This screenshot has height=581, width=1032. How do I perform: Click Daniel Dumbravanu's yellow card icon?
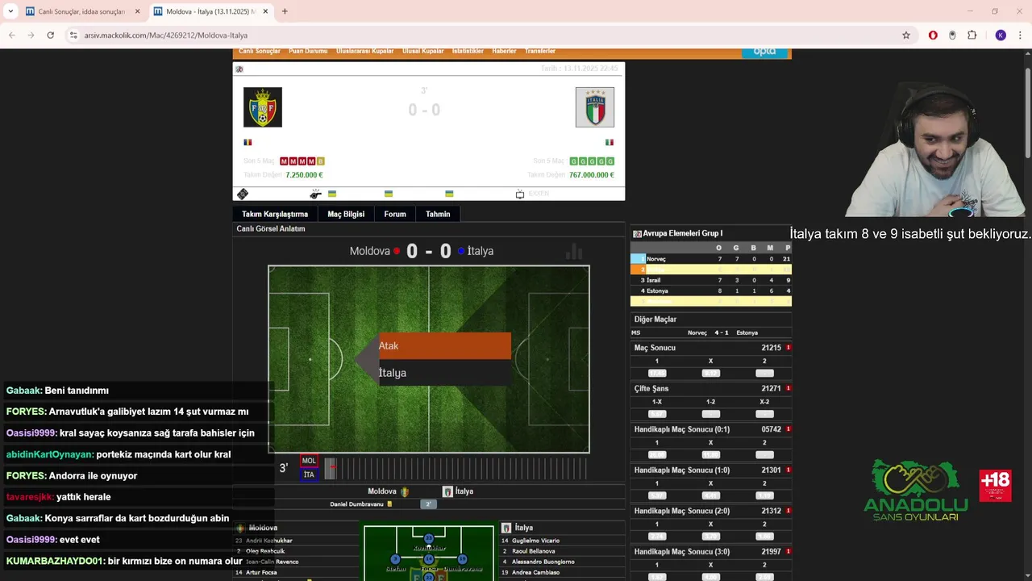coord(390,504)
